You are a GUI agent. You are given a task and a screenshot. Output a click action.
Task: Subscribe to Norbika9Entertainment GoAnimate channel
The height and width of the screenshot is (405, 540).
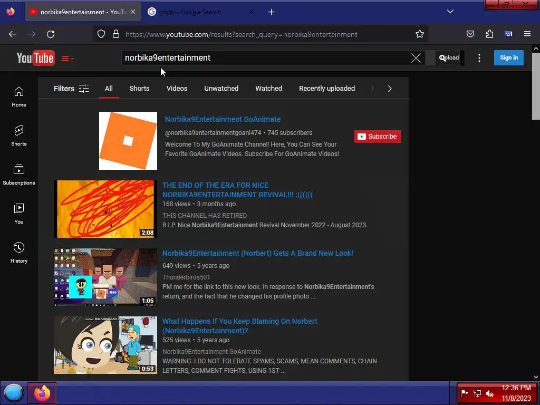click(x=378, y=137)
